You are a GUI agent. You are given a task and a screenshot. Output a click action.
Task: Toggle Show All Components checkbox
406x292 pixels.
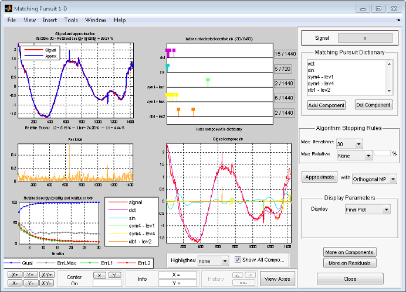(x=238, y=260)
